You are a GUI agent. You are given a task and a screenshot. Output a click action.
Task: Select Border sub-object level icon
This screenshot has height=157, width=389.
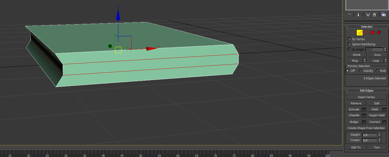tap(366, 32)
